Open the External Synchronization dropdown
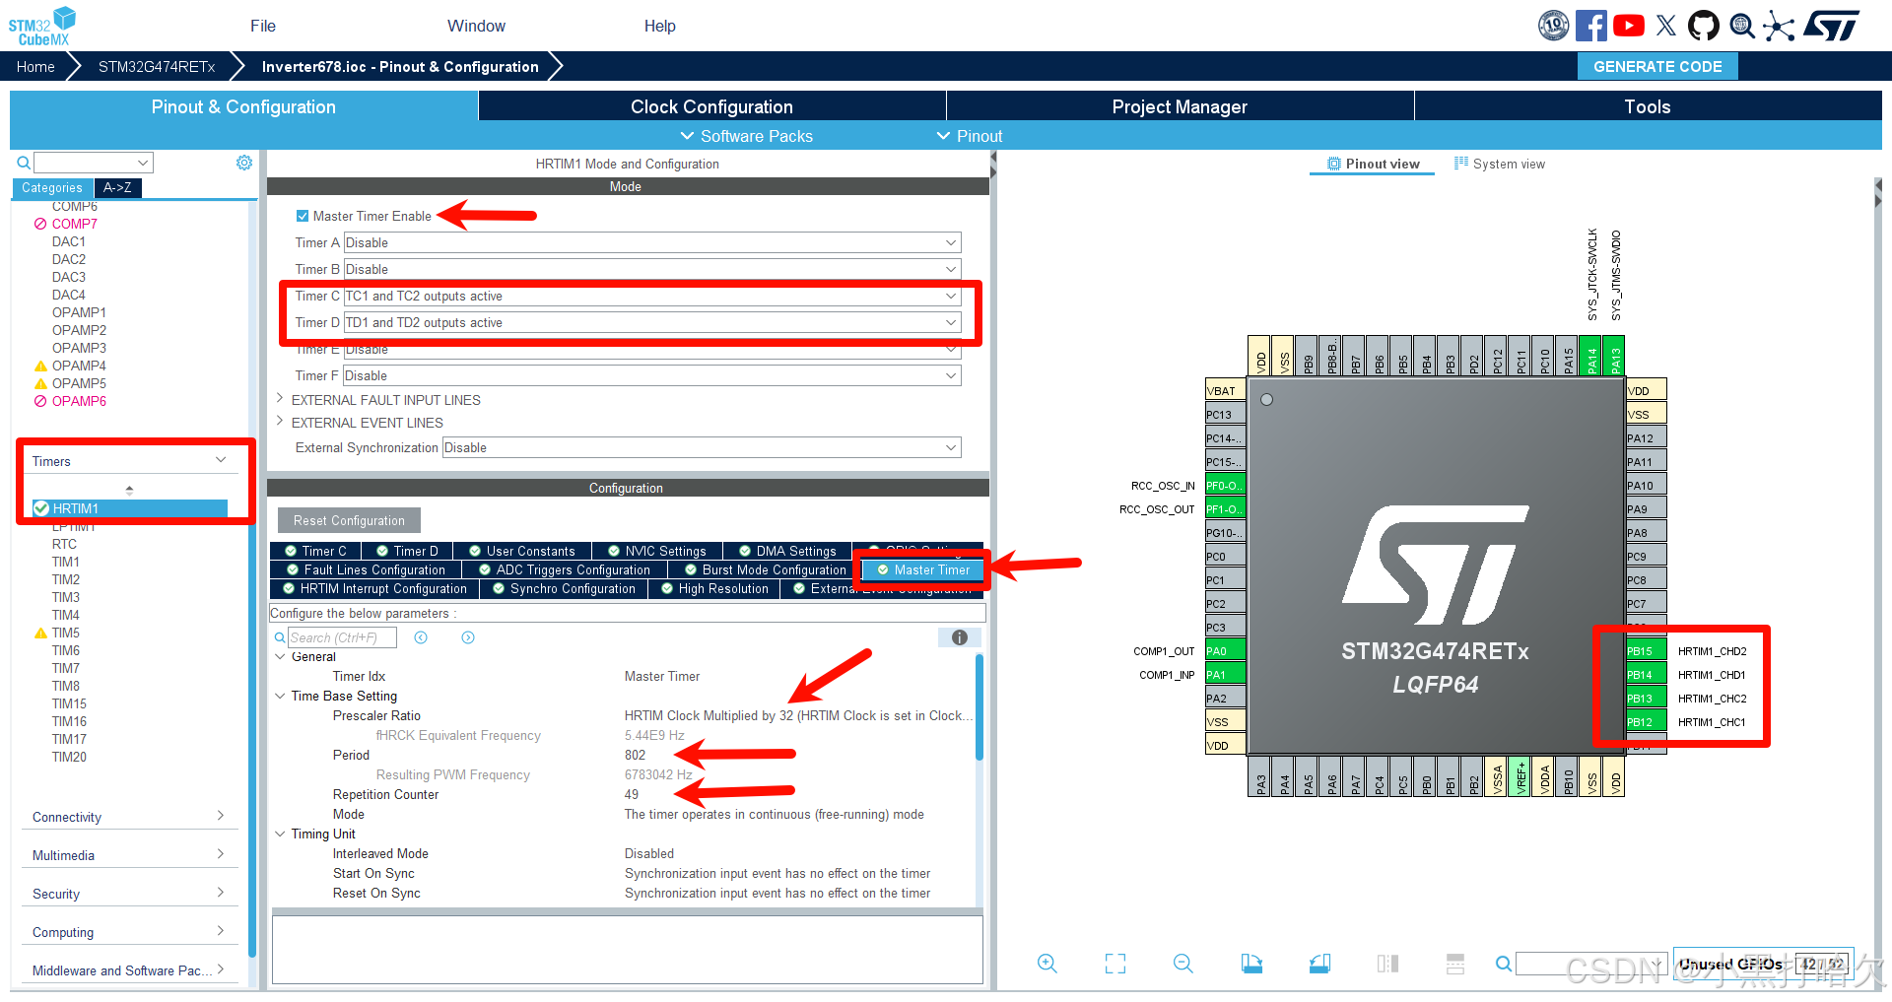The height and width of the screenshot is (1002, 1892). (702, 447)
